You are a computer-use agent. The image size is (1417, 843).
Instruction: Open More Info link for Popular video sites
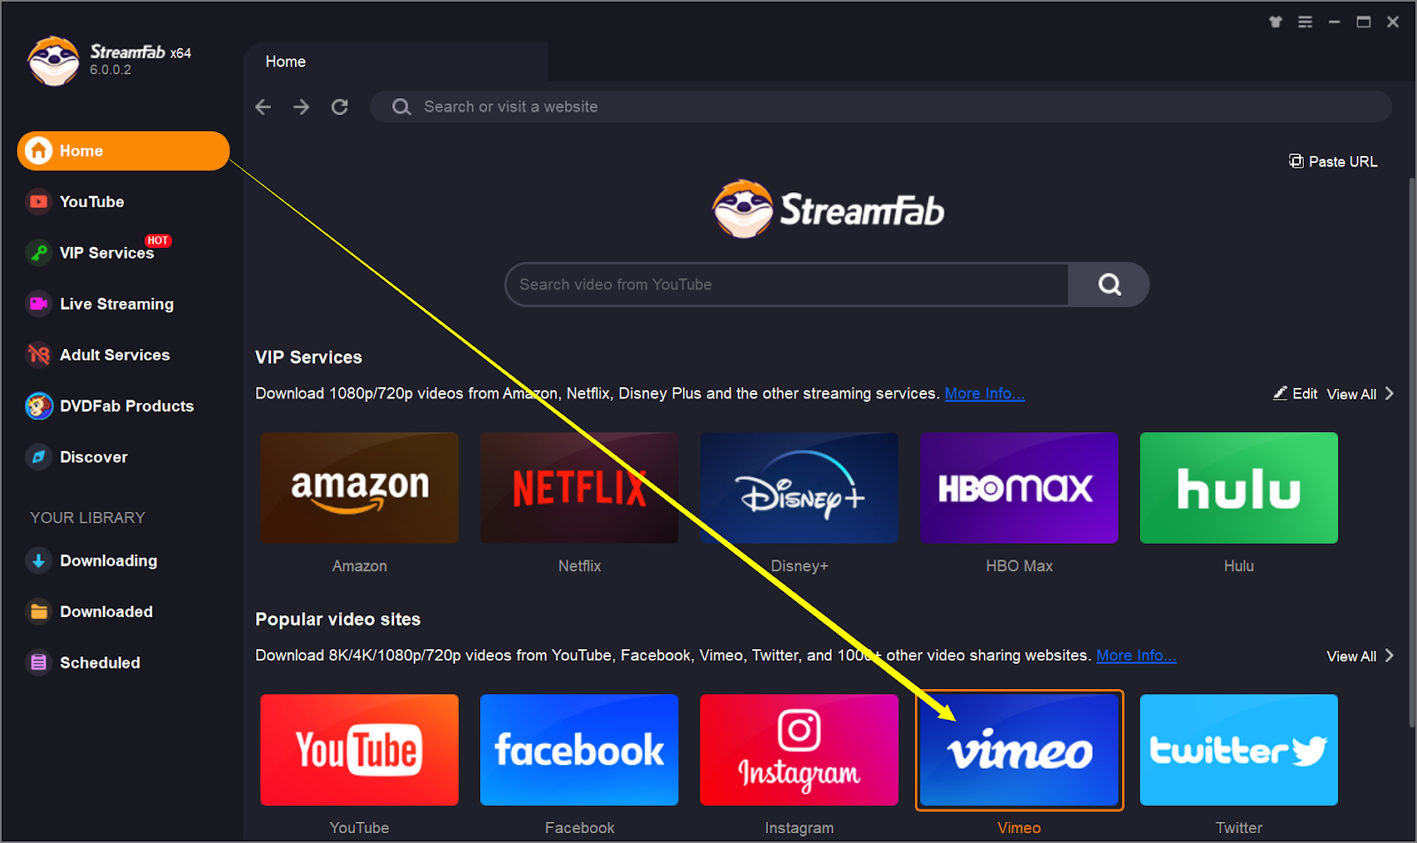(x=1136, y=655)
